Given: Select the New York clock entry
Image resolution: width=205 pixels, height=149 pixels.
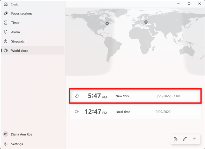Looking at the screenshot, I should (x=135, y=96).
